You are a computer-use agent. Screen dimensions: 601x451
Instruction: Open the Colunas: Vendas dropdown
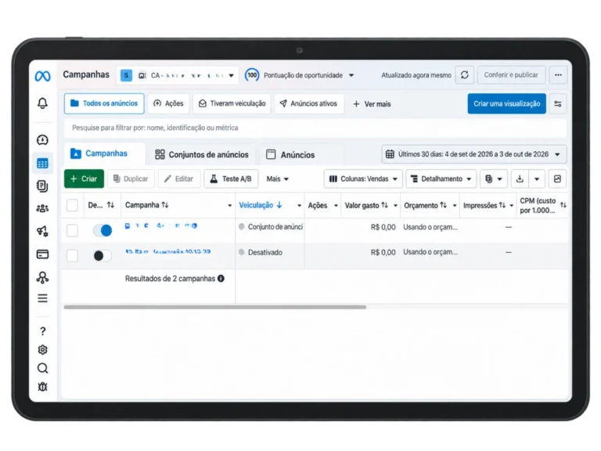point(363,179)
